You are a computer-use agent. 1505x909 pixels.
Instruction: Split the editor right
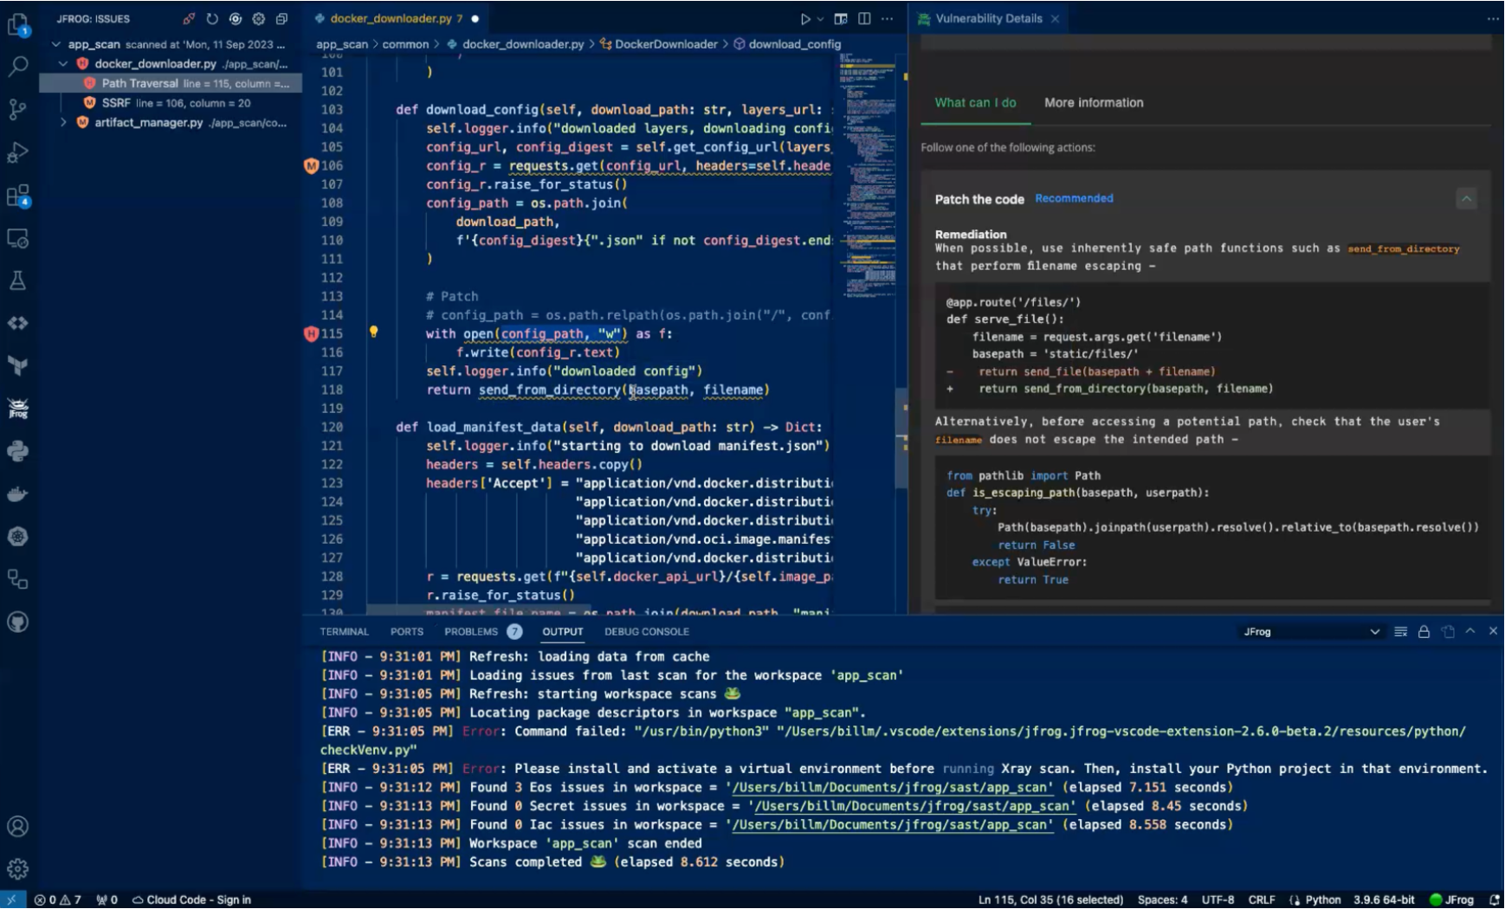pos(864,18)
